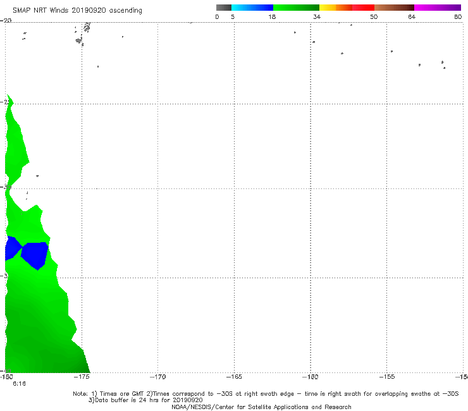The width and height of the screenshot is (468, 411).
Task: Click the blue low-wind patch in the swath
Action: coord(35,255)
